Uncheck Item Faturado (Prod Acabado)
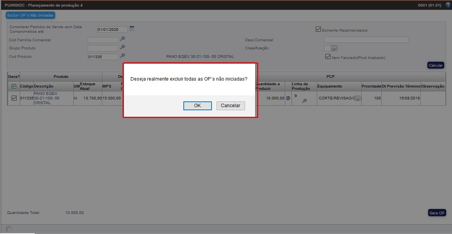This screenshot has width=452, height=234. tap(328, 57)
